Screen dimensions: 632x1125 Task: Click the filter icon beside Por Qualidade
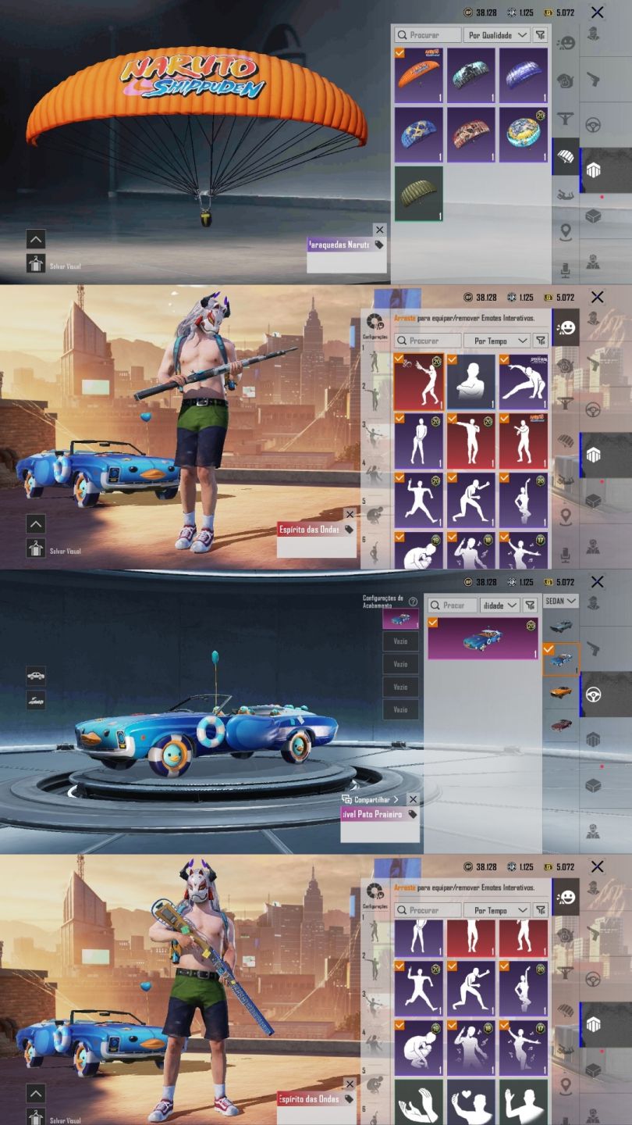coord(540,35)
